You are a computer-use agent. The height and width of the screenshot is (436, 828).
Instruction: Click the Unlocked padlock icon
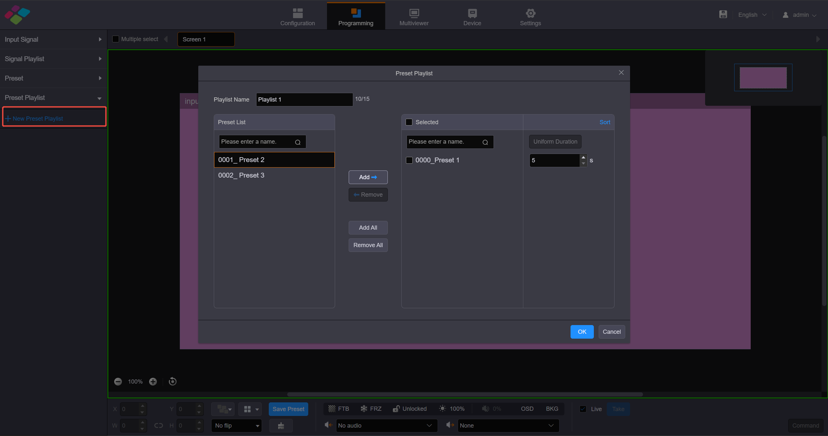coord(396,409)
